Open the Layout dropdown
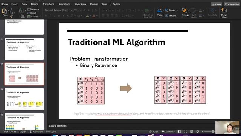The width and height of the screenshot is (241, 136). pos(34,9)
